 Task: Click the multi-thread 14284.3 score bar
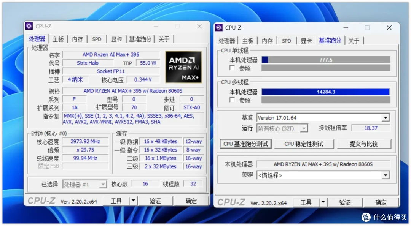pyautogui.click(x=326, y=92)
